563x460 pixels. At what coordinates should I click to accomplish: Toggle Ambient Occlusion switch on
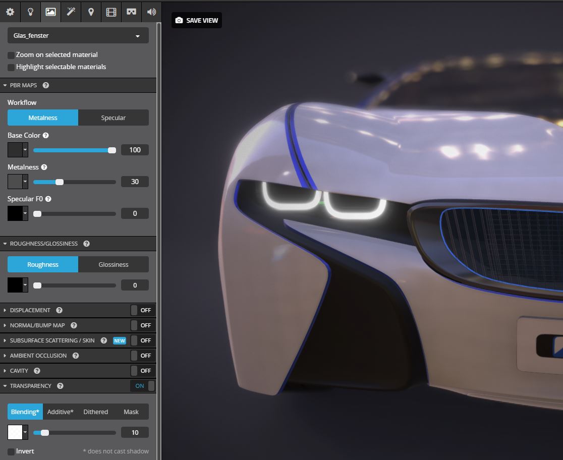coord(143,356)
